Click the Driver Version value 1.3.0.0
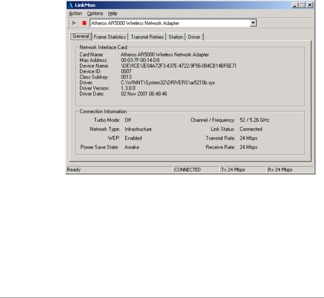This screenshot has width=324, height=298. [128, 88]
